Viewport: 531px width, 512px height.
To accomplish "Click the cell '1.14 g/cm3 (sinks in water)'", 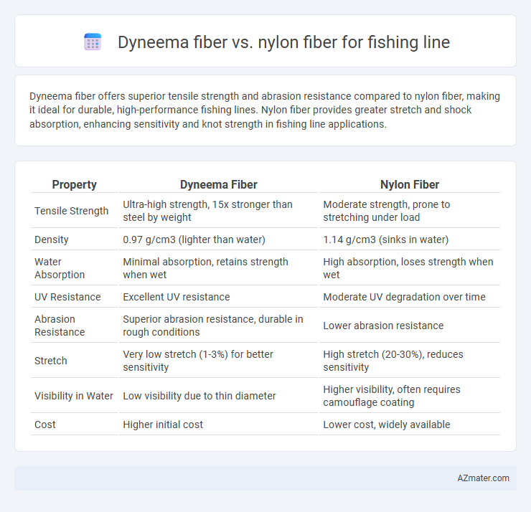I will click(410, 240).
